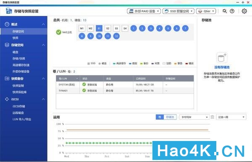
Task: Collapse the 快照备份 sidebar section
Action: click(43, 78)
